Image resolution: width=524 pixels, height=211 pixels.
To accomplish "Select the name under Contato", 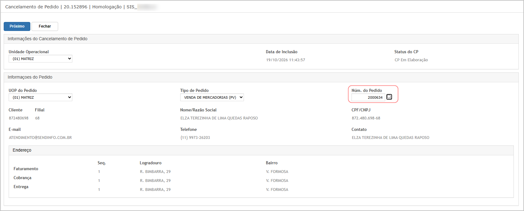I will (390, 138).
